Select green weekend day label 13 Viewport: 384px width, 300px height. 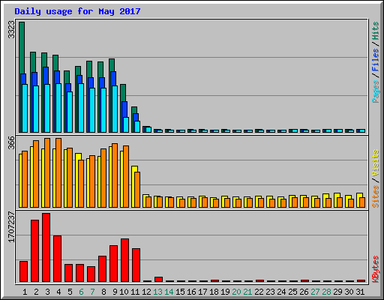157,292
